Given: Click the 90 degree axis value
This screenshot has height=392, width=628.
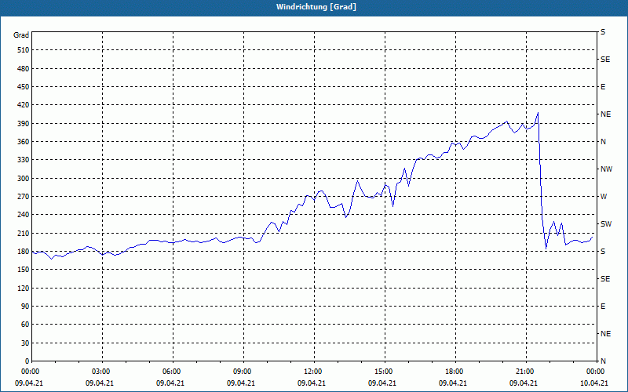Looking at the screenshot, I should coord(25,307).
